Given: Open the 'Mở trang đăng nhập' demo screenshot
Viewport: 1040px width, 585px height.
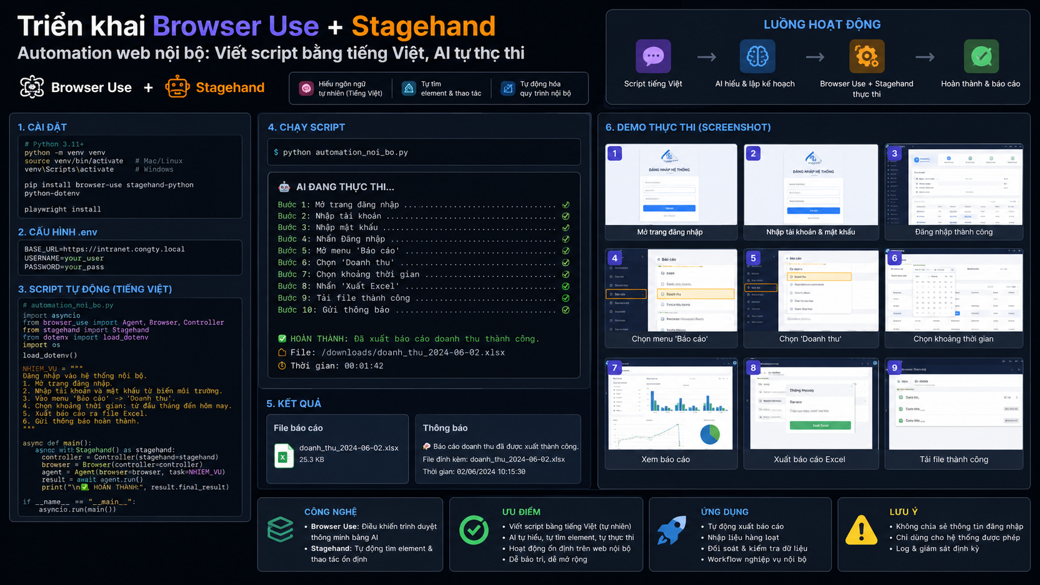Looking at the screenshot, I should pos(671,185).
